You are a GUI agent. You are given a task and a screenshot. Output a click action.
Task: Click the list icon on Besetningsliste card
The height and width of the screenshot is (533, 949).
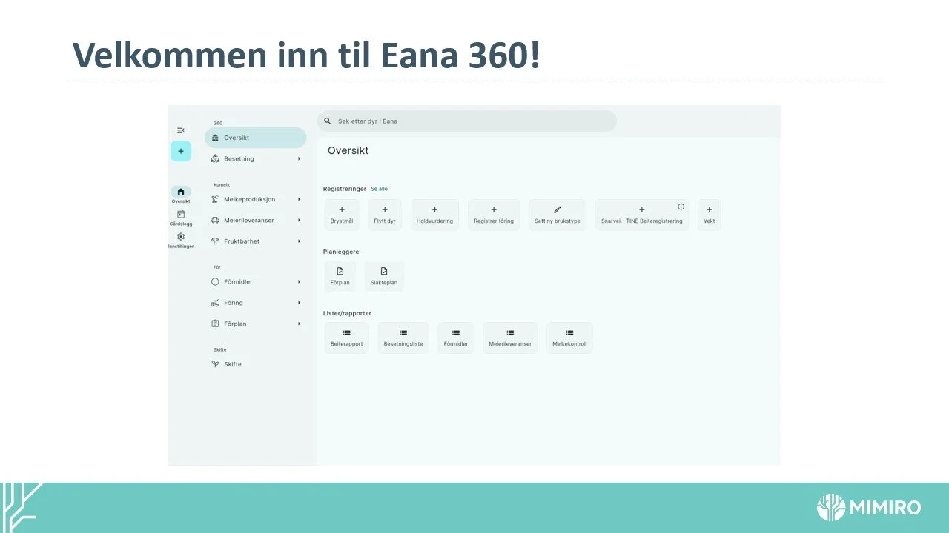click(x=403, y=333)
